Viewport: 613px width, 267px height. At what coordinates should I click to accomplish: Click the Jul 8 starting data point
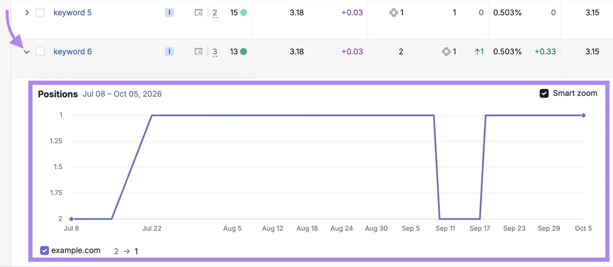tap(71, 219)
